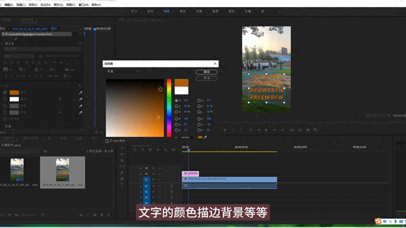Toggle V2 track visibility eye icon
The width and height of the screenshot is (406, 228).
tap(160, 174)
